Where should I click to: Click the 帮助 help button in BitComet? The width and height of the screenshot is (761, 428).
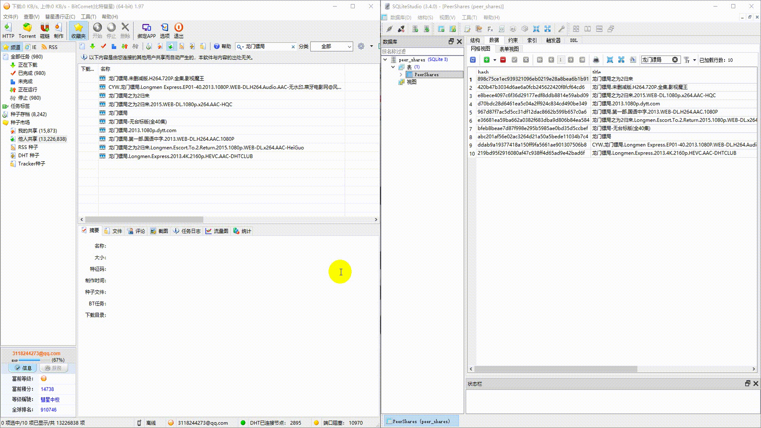point(222,46)
